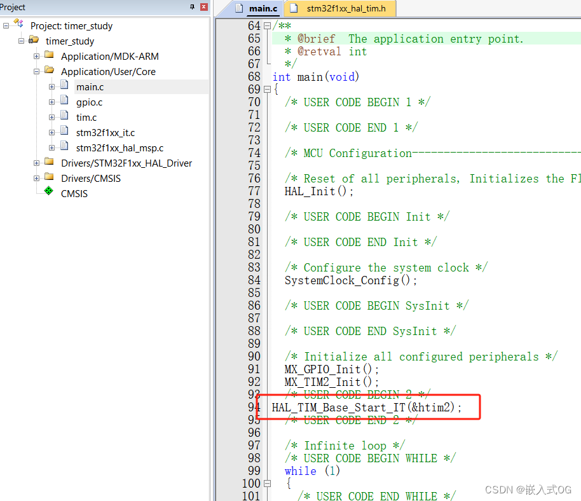The height and width of the screenshot is (501, 581).
Task: Collapse the Project: timer_study root node
Action: pos(6,26)
